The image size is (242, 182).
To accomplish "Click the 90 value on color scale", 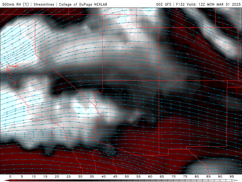I will 220,177.
